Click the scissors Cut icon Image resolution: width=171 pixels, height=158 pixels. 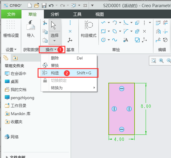point(45,23)
